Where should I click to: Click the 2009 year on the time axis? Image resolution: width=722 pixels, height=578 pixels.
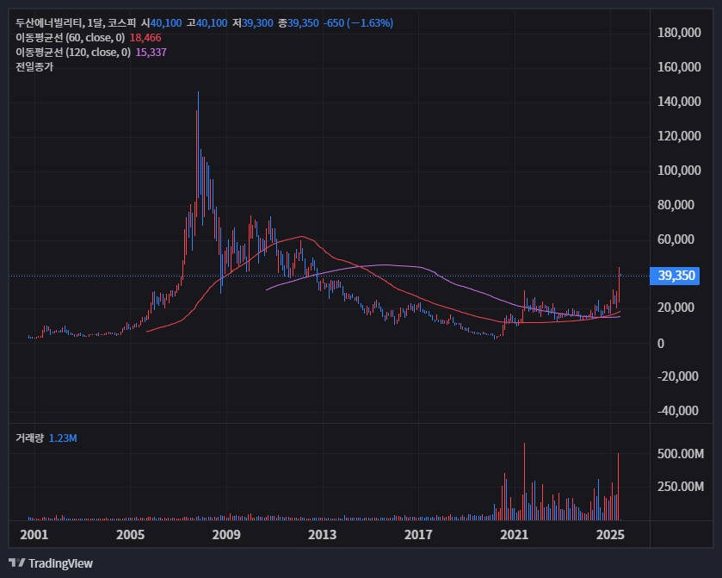click(226, 535)
